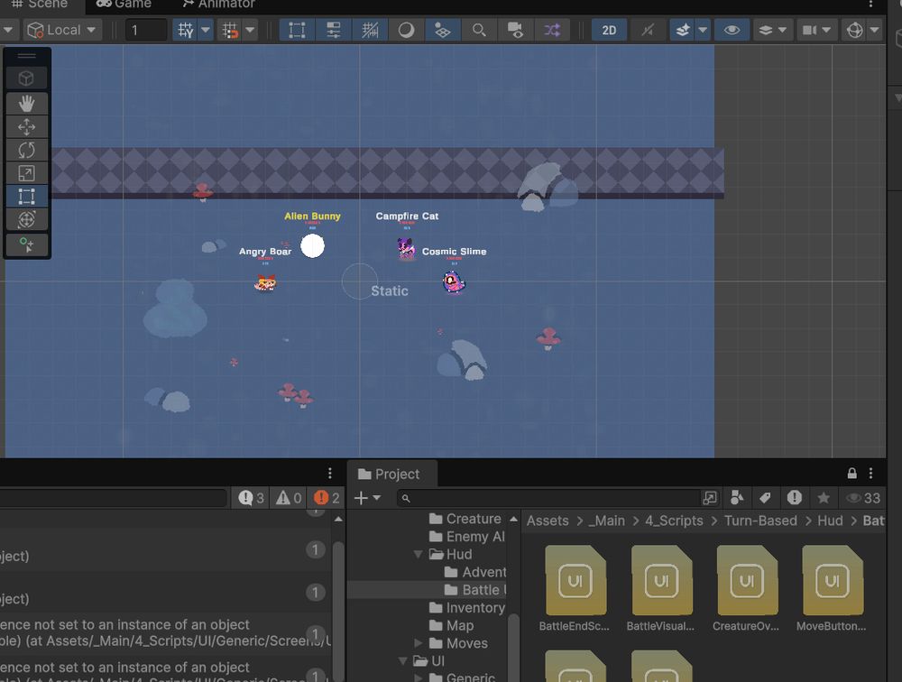
Task: Click the Angry Boar sprite
Action: tap(265, 282)
